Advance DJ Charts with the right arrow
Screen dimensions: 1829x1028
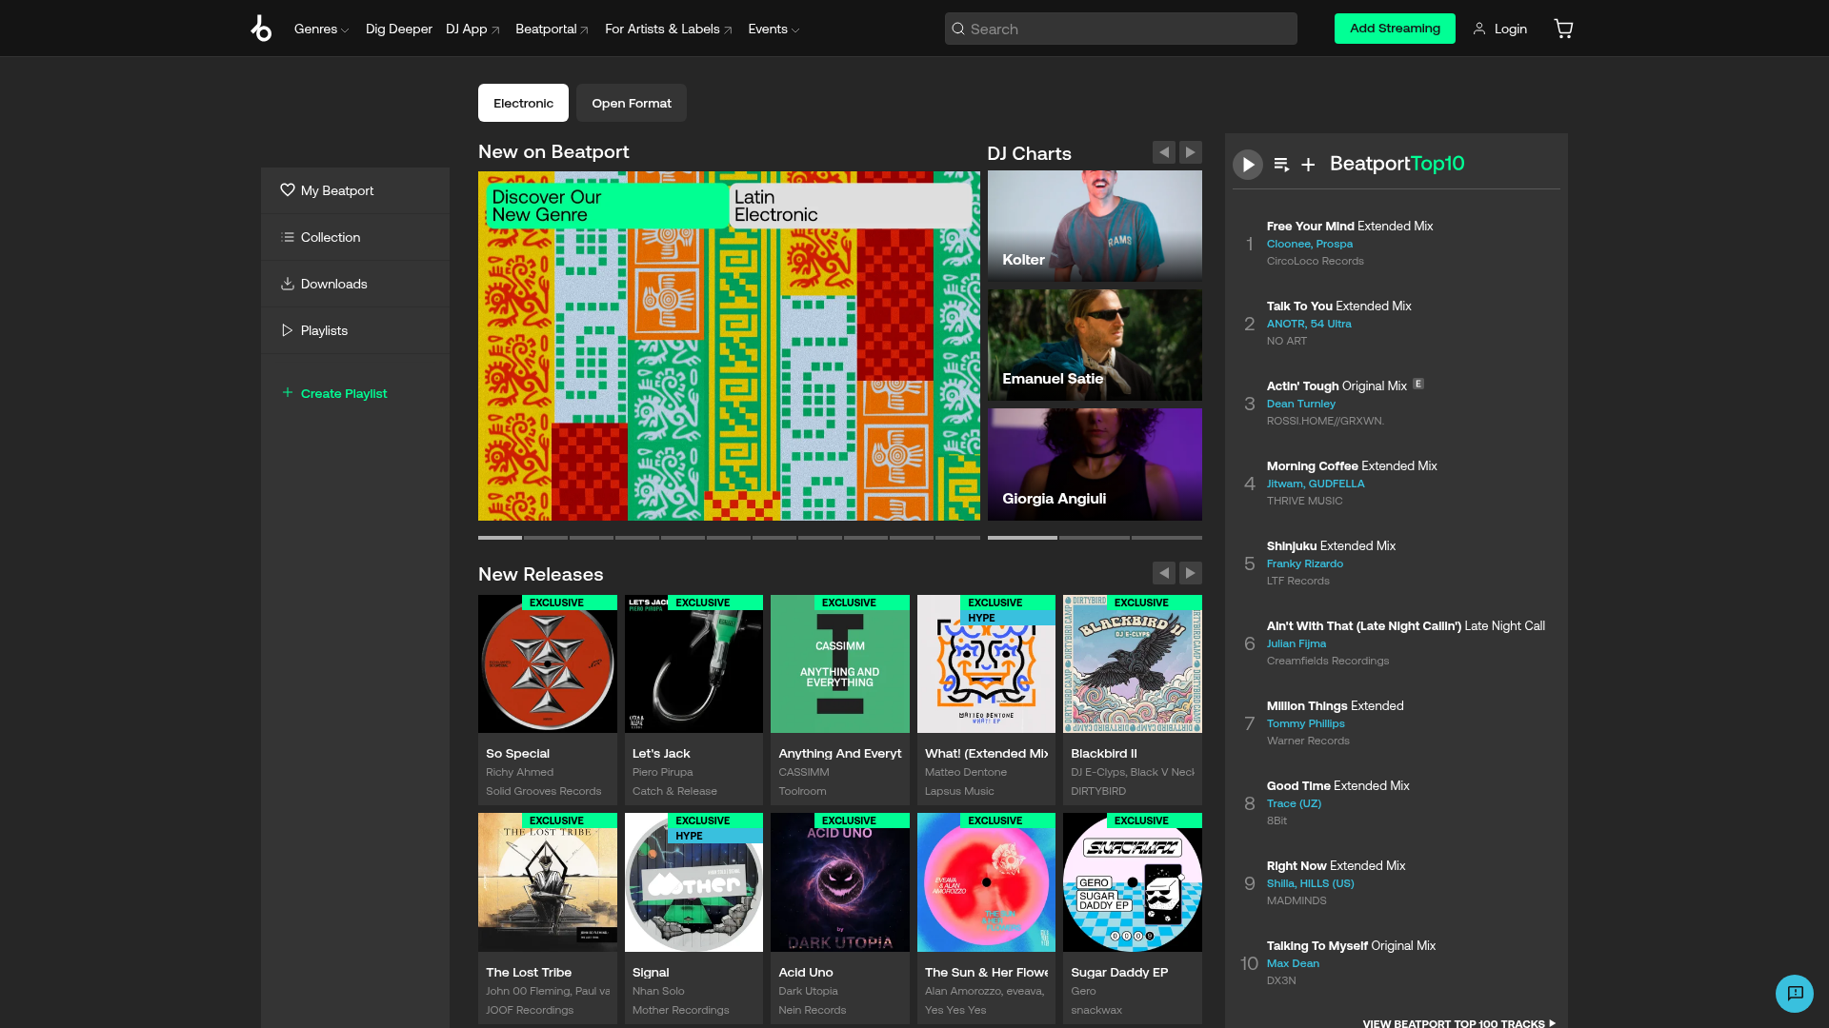coord(1190,151)
